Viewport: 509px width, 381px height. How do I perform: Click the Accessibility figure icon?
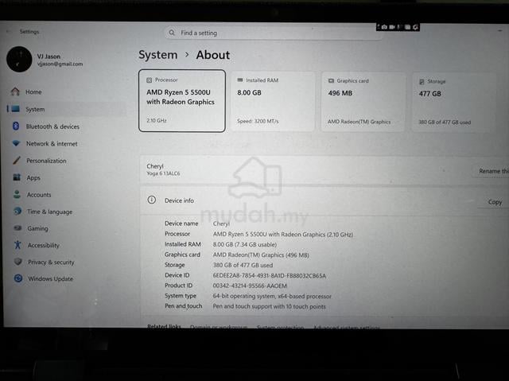click(x=17, y=245)
